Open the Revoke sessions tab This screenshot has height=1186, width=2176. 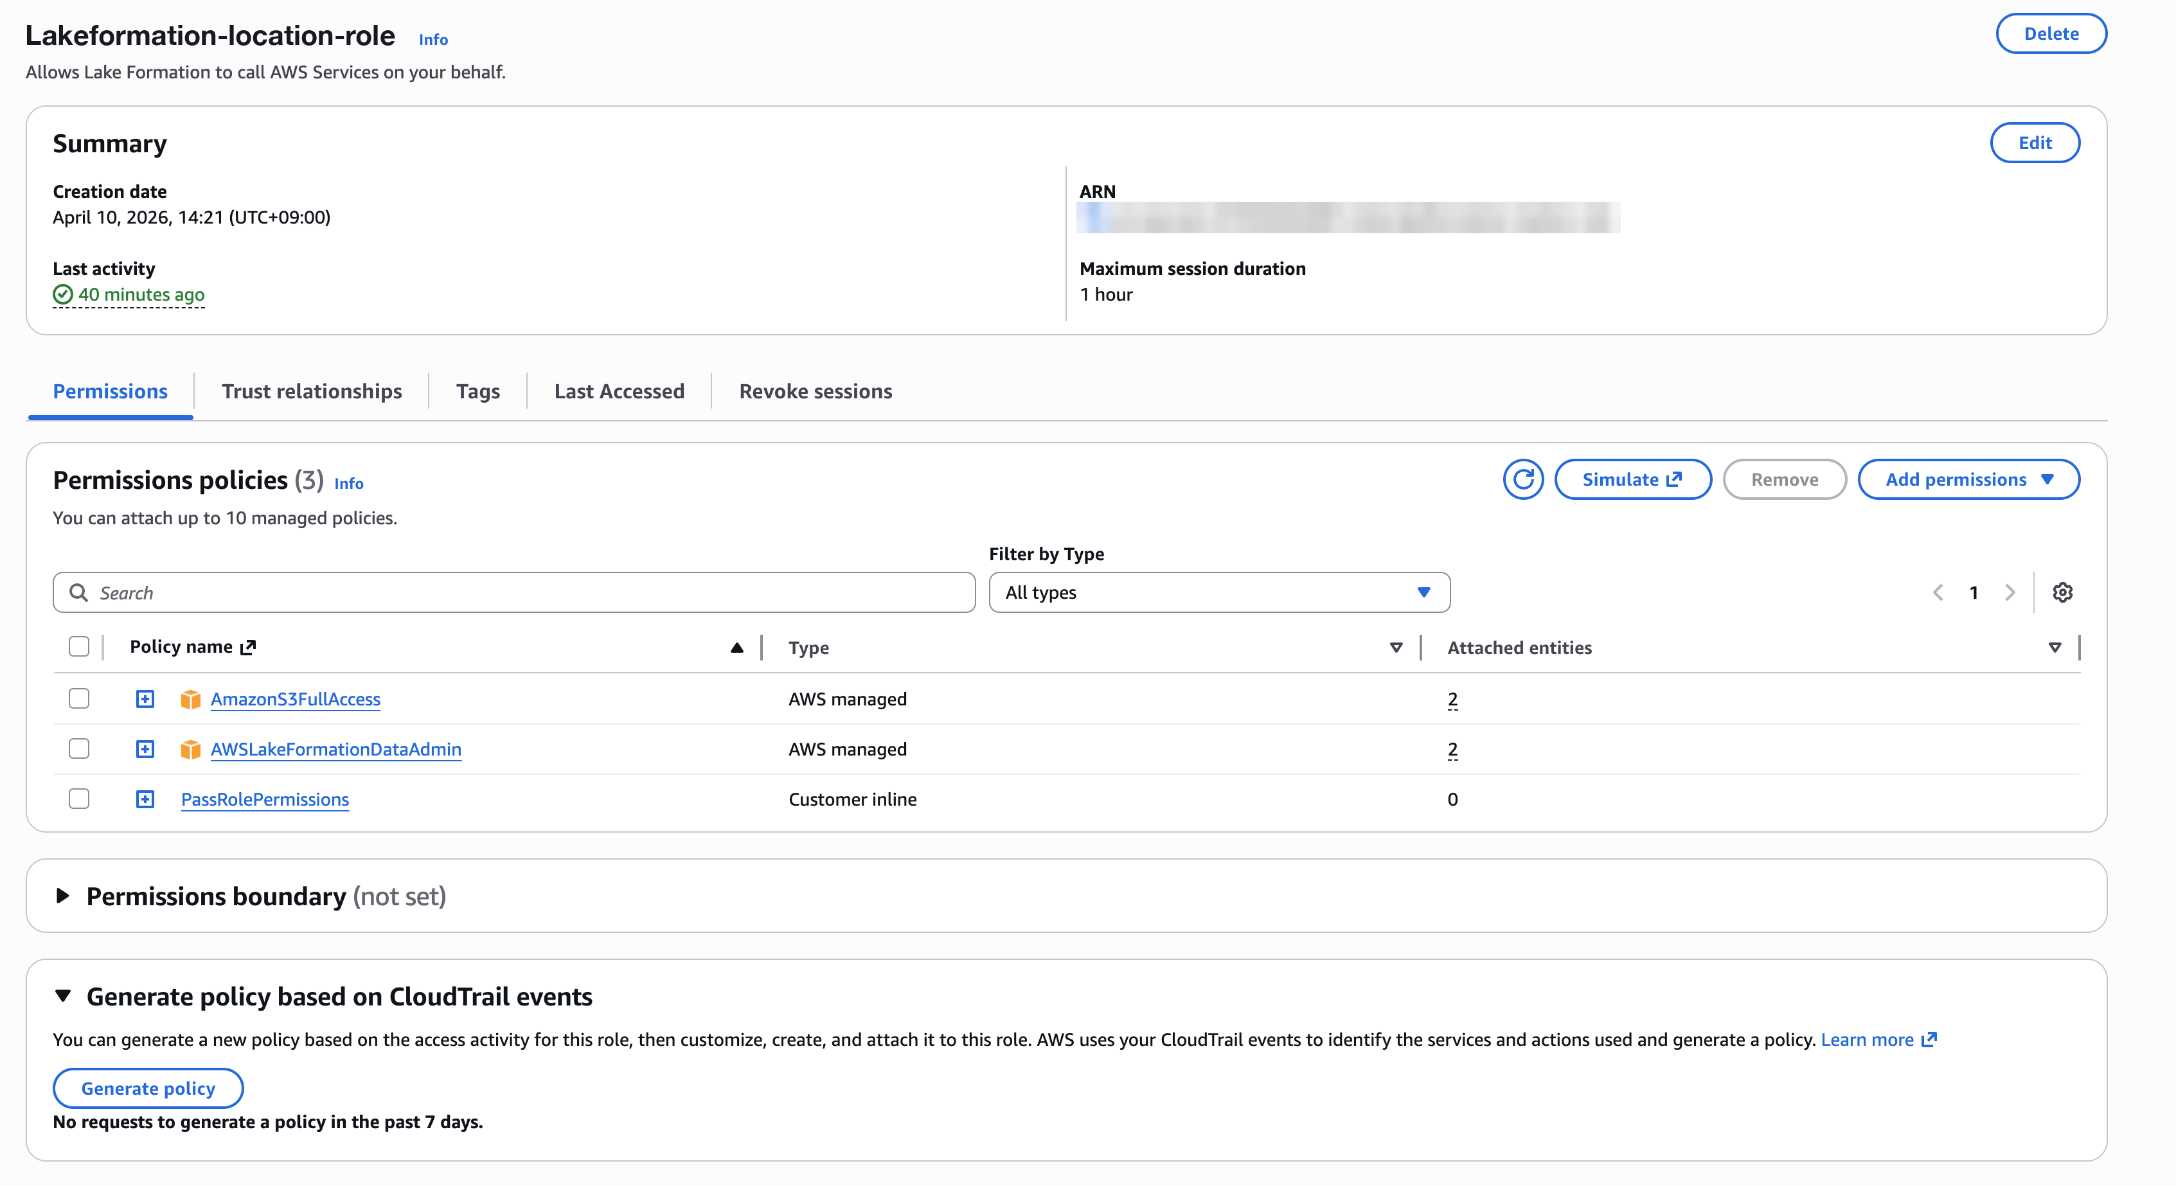point(815,392)
